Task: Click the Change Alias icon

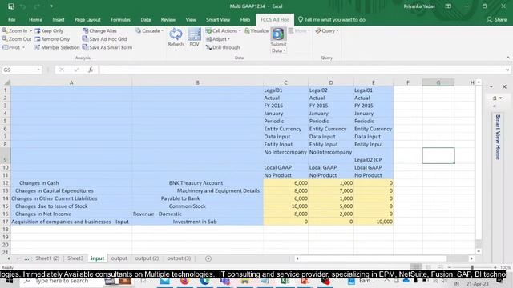Action: (86, 30)
